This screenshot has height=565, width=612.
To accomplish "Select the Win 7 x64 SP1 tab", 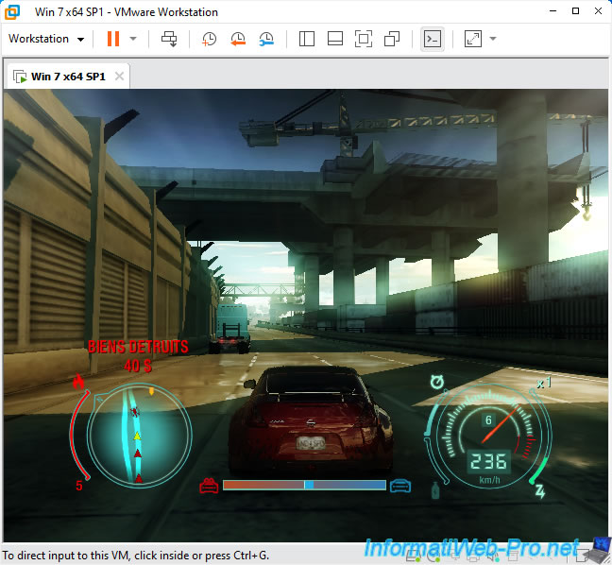I will (68, 77).
